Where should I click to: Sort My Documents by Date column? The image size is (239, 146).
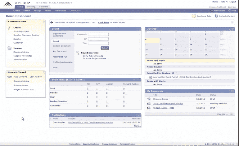(x=199, y=95)
